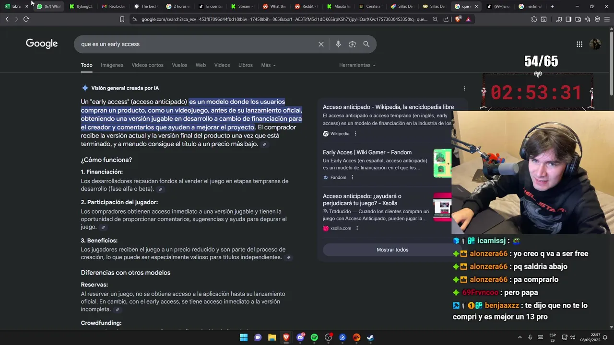Open the Acceso anticipado Wikipedia result
This screenshot has height=345, width=614.
pos(388,107)
